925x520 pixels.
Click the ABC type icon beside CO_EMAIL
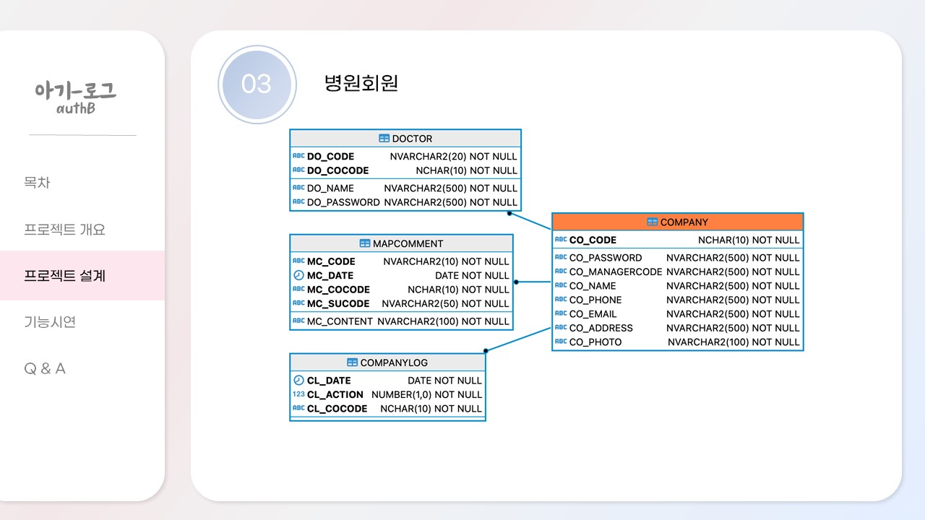561,314
